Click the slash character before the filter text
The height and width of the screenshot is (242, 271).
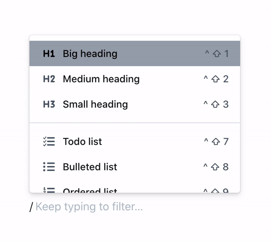point(31,207)
